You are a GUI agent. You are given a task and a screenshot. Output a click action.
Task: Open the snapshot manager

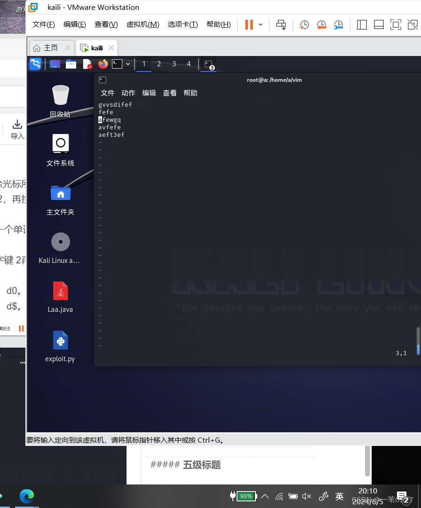coord(338,24)
